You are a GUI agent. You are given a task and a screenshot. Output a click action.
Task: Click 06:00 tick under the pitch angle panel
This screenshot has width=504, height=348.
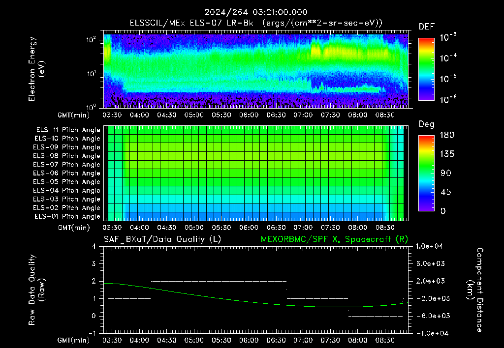[249, 228]
